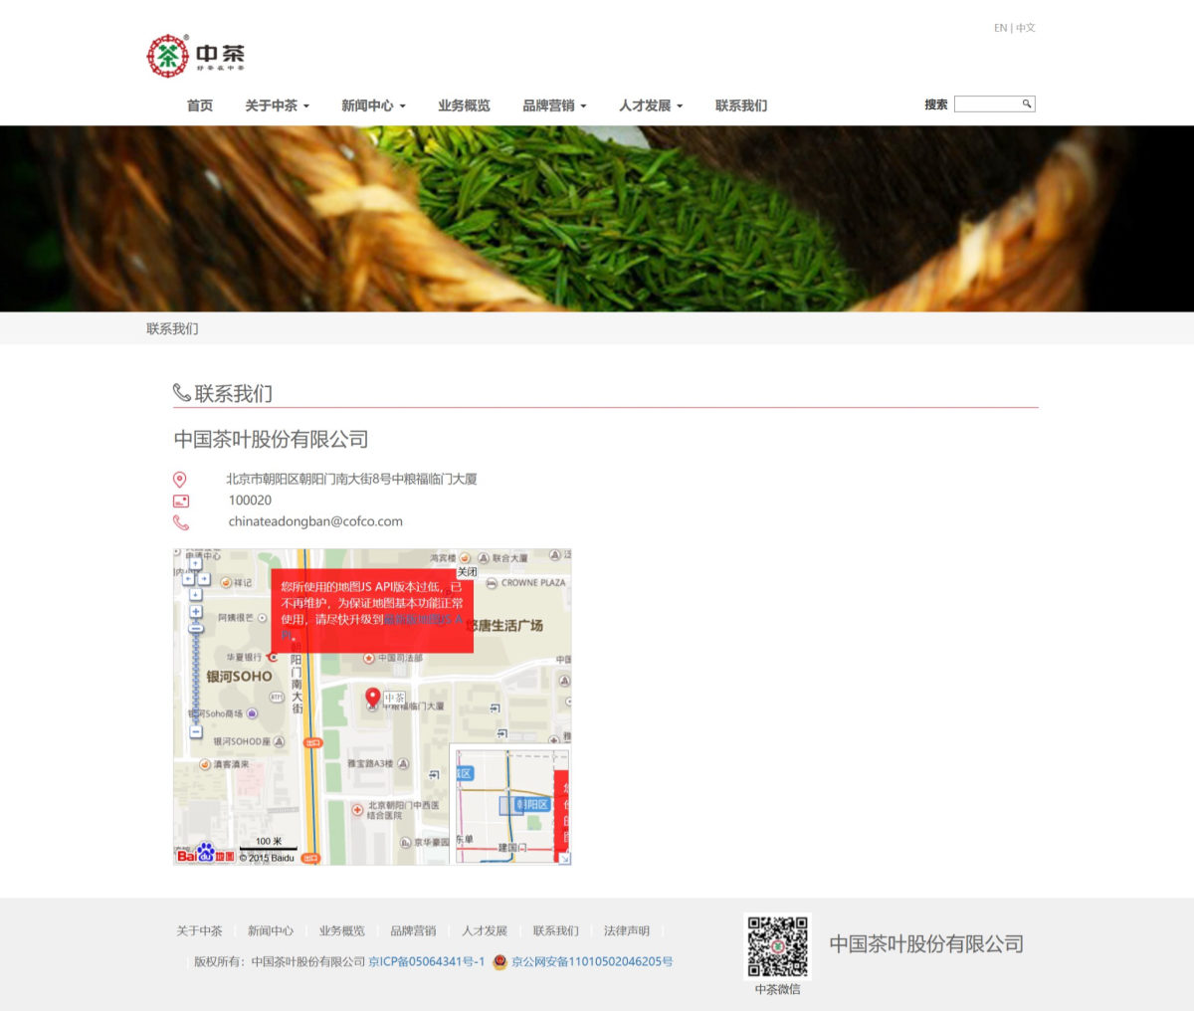The height and width of the screenshot is (1011, 1194).
Task: Click into the 搜索 search input field
Action: click(986, 103)
